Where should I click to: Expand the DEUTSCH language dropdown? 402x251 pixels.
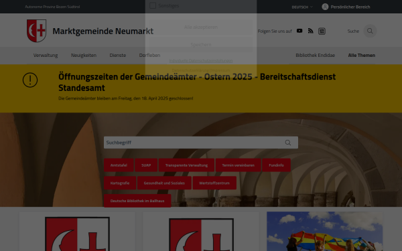pos(302,7)
